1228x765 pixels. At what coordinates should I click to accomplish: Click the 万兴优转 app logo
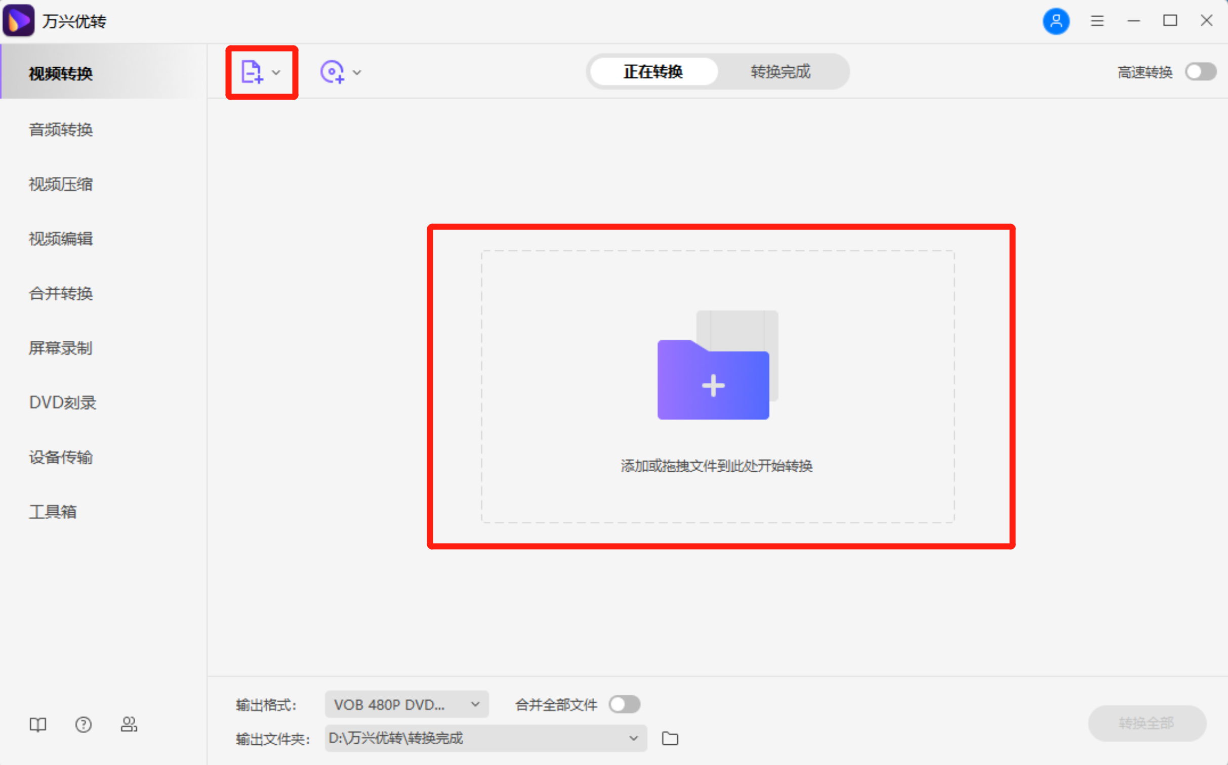pos(18,20)
